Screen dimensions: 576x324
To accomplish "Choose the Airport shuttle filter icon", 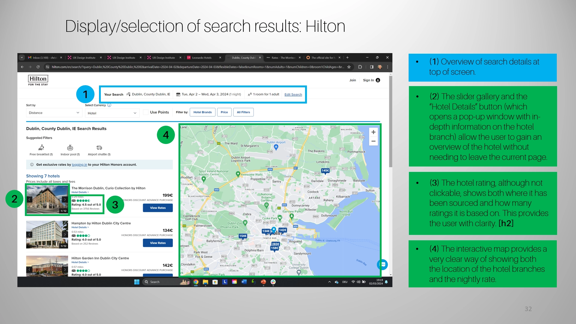I will click(x=99, y=148).
